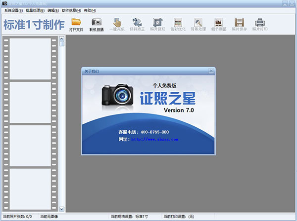Click the 标准1寸制作 heading
Image resolution: width=297 pixels, height=221 pixels.
coord(34,25)
